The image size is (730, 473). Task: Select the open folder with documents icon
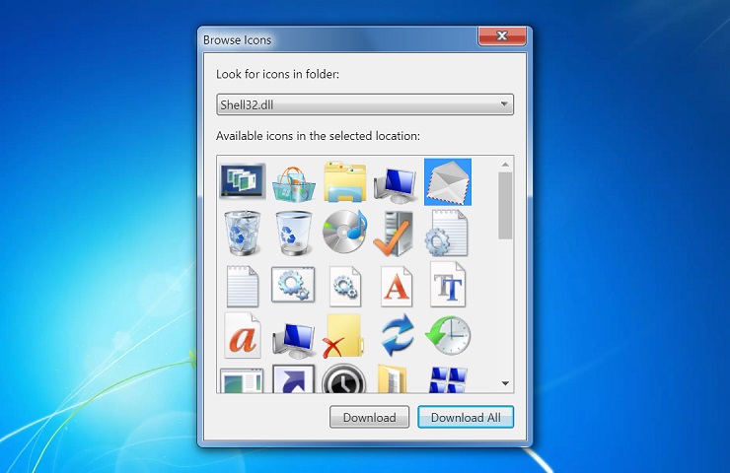(393, 379)
